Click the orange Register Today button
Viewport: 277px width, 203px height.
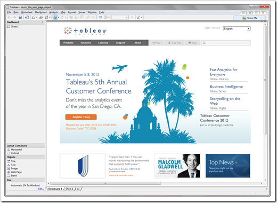click(x=81, y=117)
